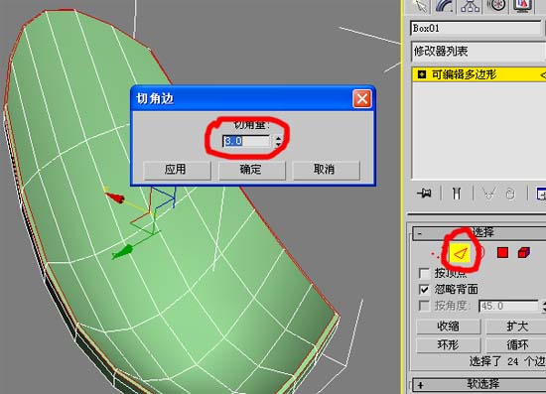Image resolution: width=546 pixels, height=394 pixels.
Task: Click the 收缩 shrink button
Action: pyautogui.click(x=449, y=327)
